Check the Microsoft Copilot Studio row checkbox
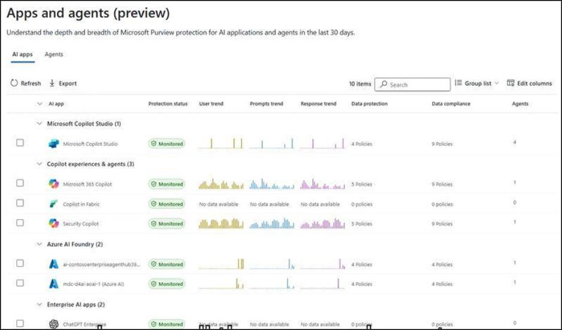This screenshot has height=330, width=562. 20,143
